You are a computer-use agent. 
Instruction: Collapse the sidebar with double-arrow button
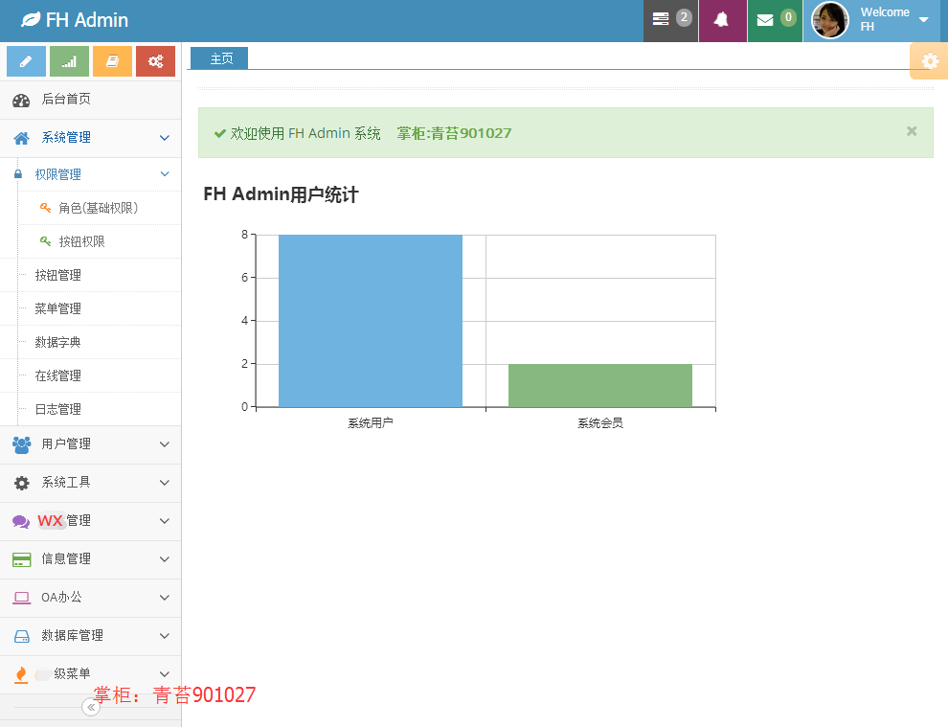(91, 707)
